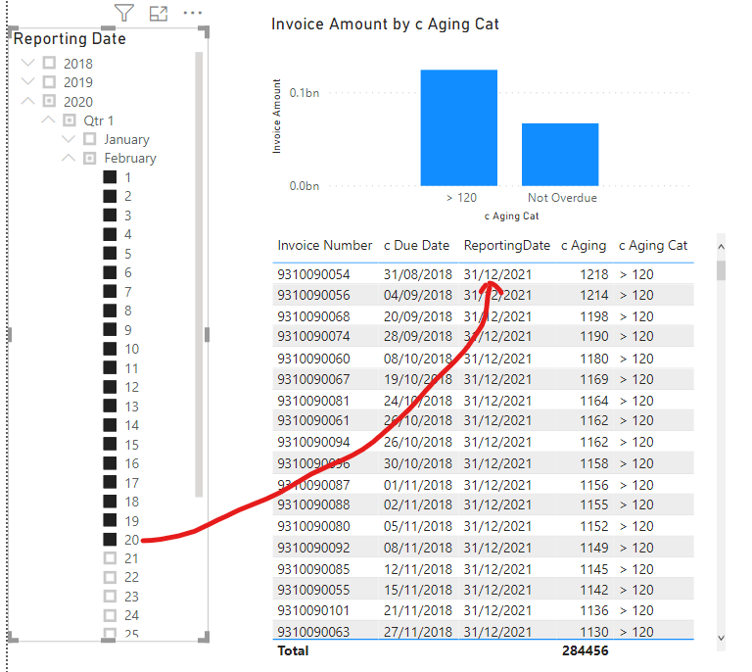Sort table by Invoice Number header

pos(325,246)
